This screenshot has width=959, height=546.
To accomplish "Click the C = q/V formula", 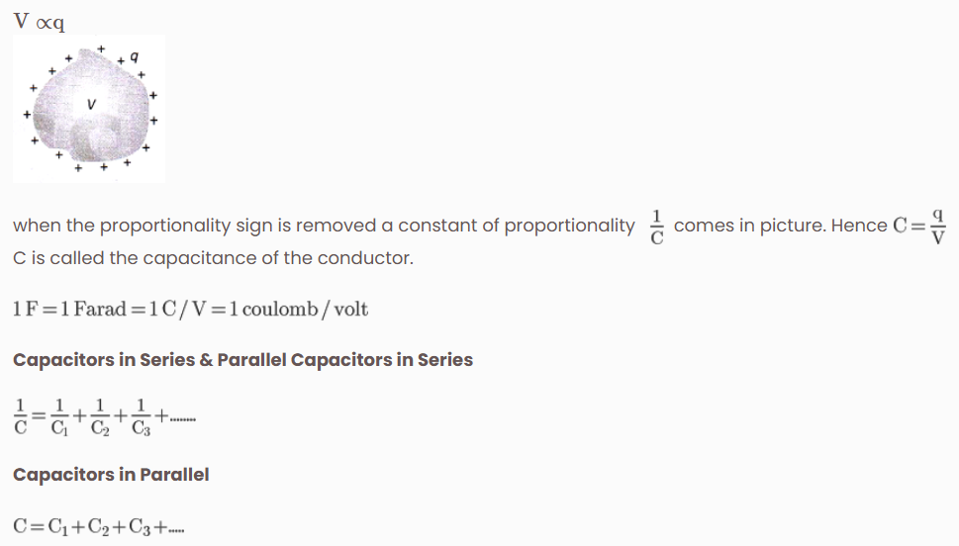I will pyautogui.click(x=919, y=227).
